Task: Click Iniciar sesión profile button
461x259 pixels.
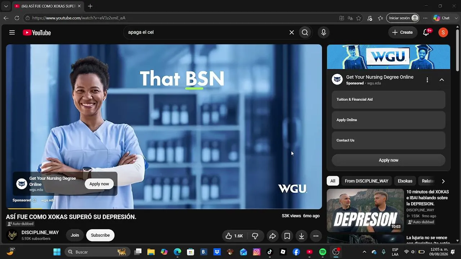Action: (x=403, y=18)
